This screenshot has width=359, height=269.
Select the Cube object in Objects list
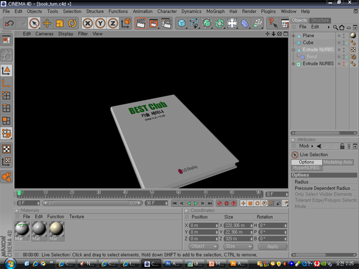click(308, 43)
